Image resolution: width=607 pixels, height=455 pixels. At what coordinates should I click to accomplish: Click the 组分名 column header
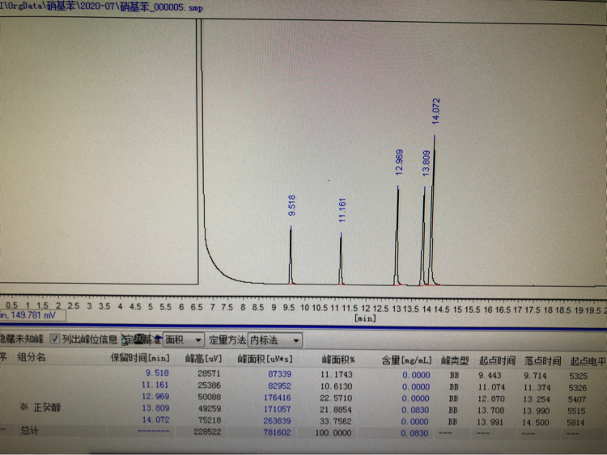(32, 357)
